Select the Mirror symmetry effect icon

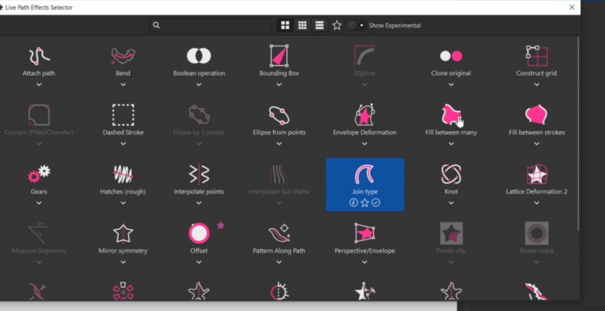click(x=123, y=233)
